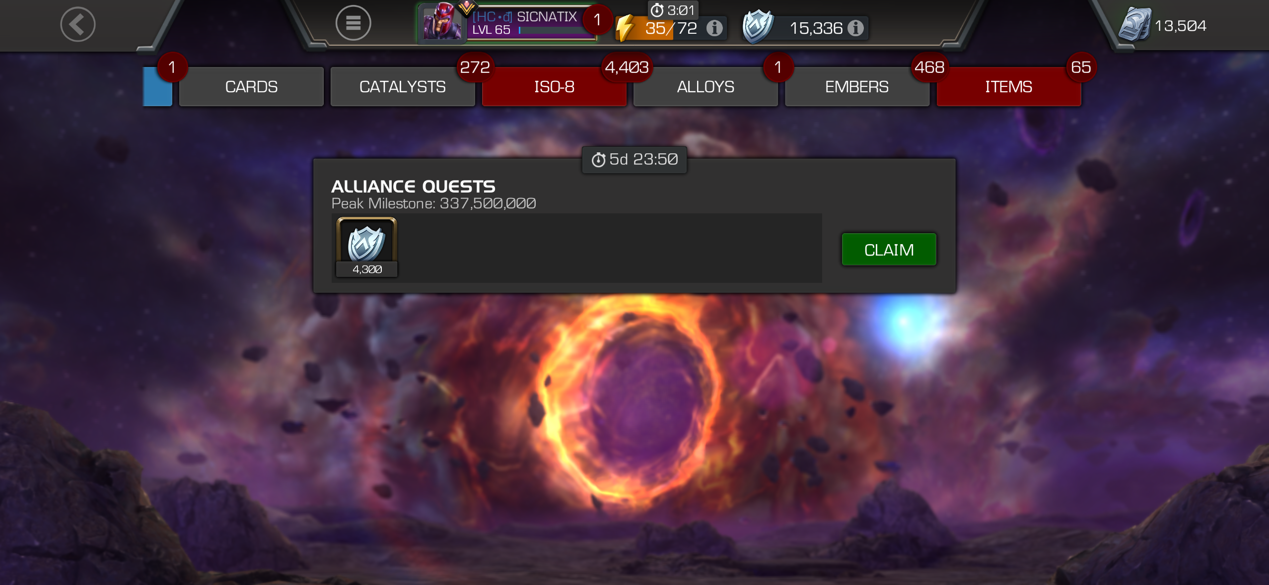Tap the 4,300 loyalty reward item
1269x585 pixels.
(367, 247)
